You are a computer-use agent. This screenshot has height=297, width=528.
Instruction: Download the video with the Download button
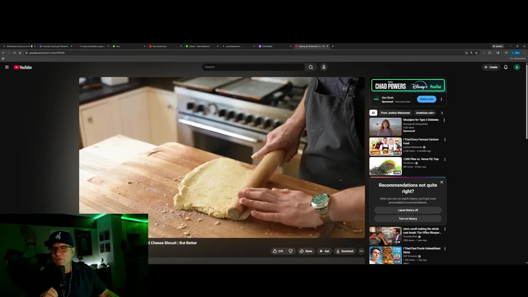[x=345, y=251]
